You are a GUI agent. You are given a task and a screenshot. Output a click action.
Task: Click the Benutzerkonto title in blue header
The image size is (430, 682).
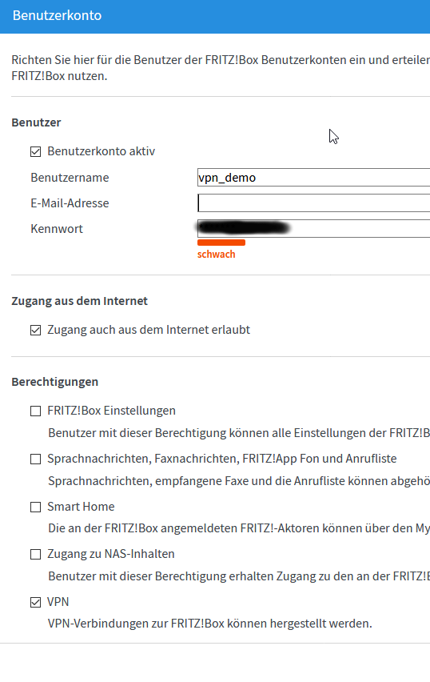pos(57,16)
